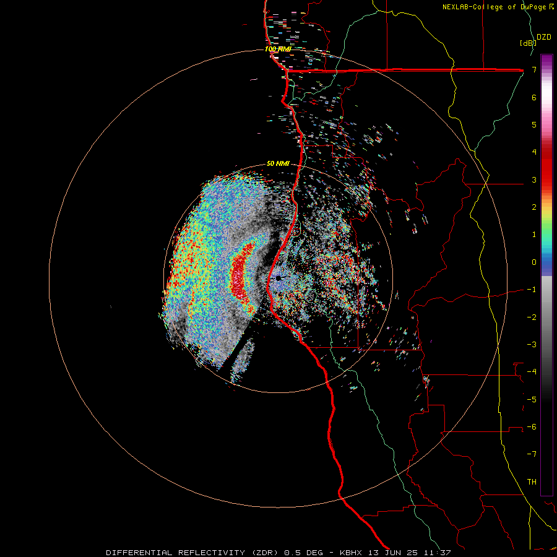Click the -2 value on the color scale
Screen dimensions: 557x557
[x=532, y=317]
